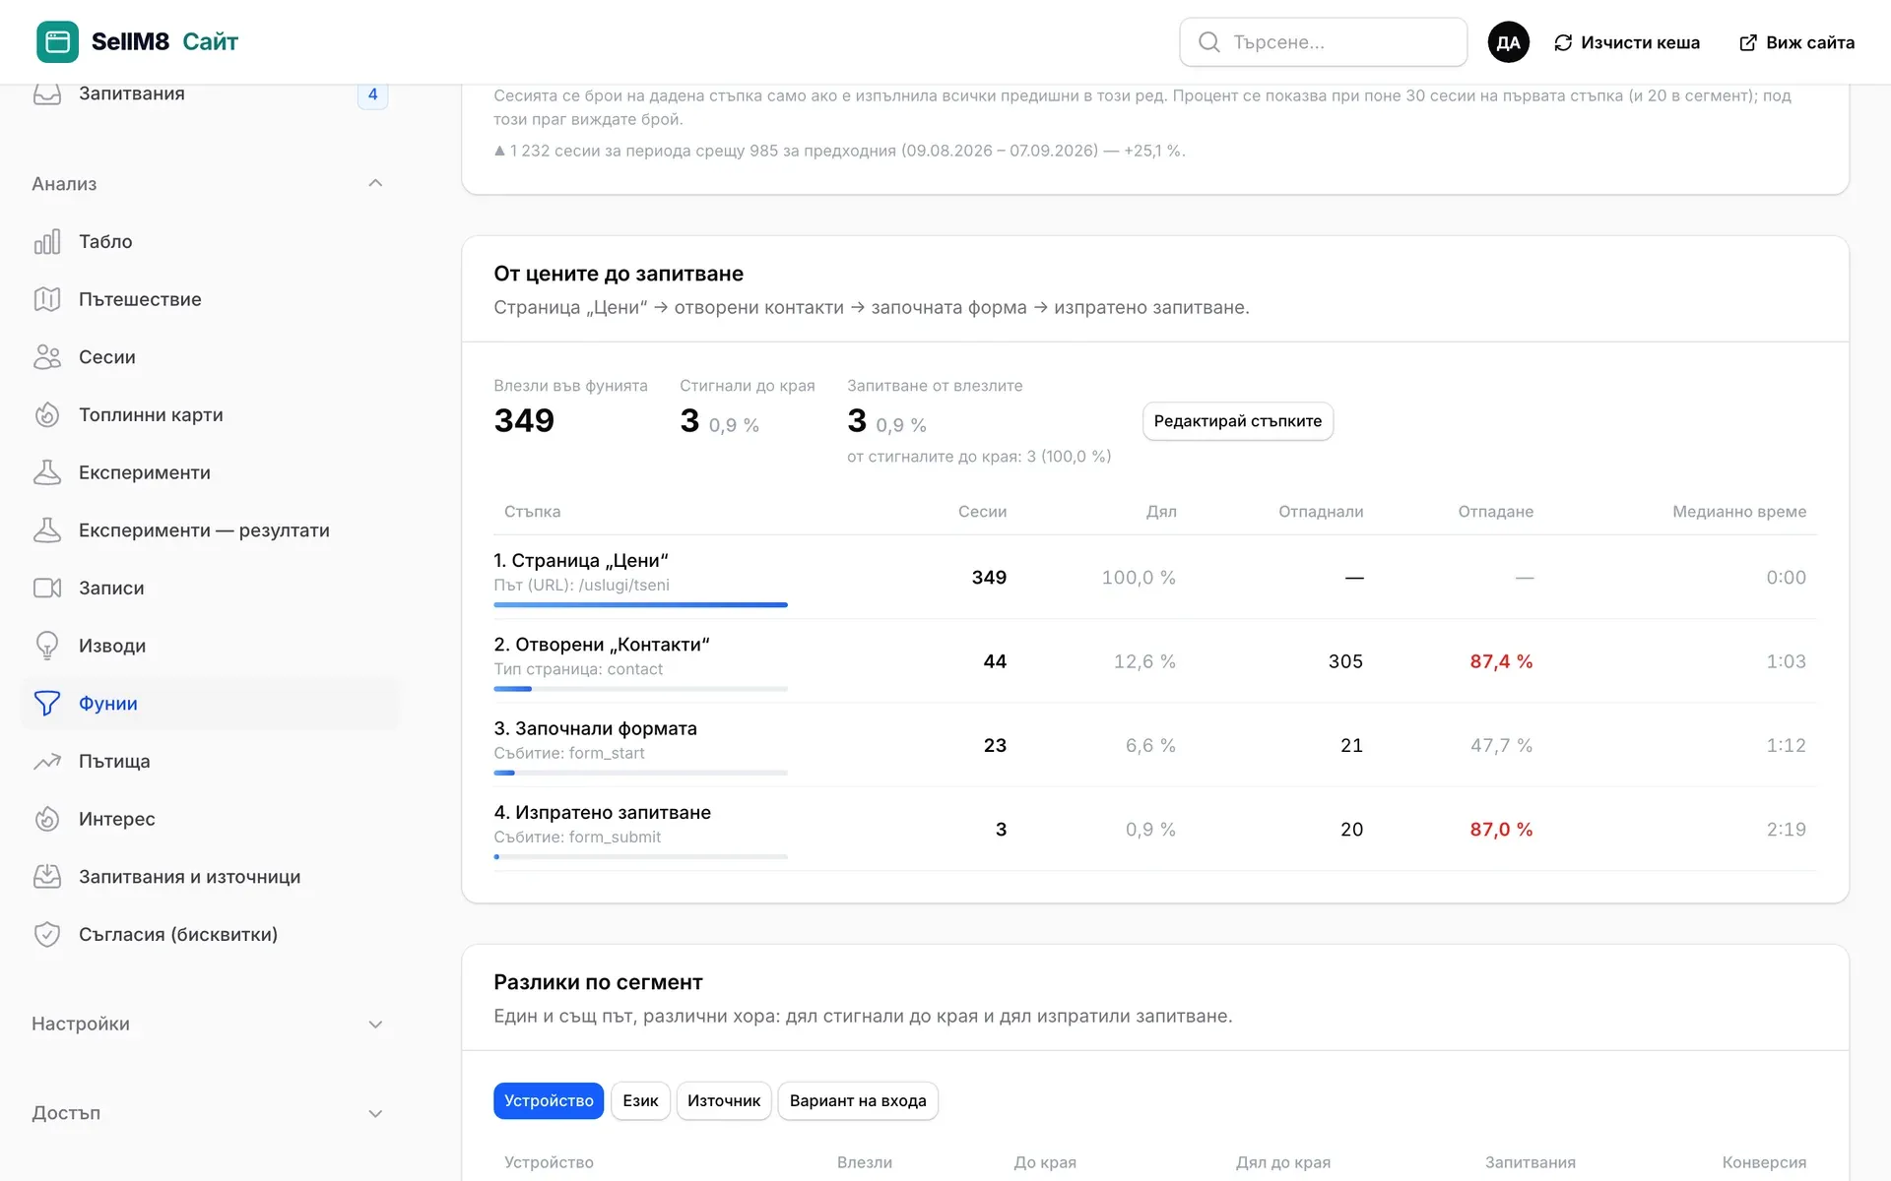This screenshot has height=1181, width=1891.
Task: Click the Дял до края column header
Action: point(1282,1162)
